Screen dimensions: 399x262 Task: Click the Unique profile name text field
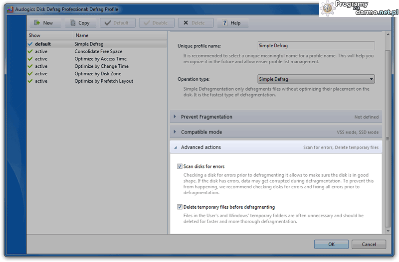click(x=316, y=46)
